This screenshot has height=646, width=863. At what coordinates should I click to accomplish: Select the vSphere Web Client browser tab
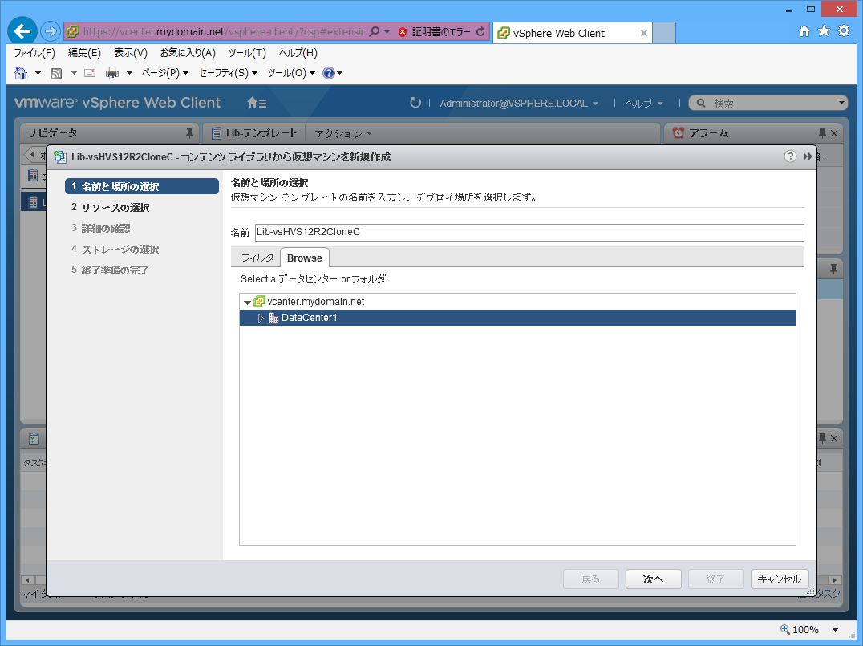coord(573,33)
